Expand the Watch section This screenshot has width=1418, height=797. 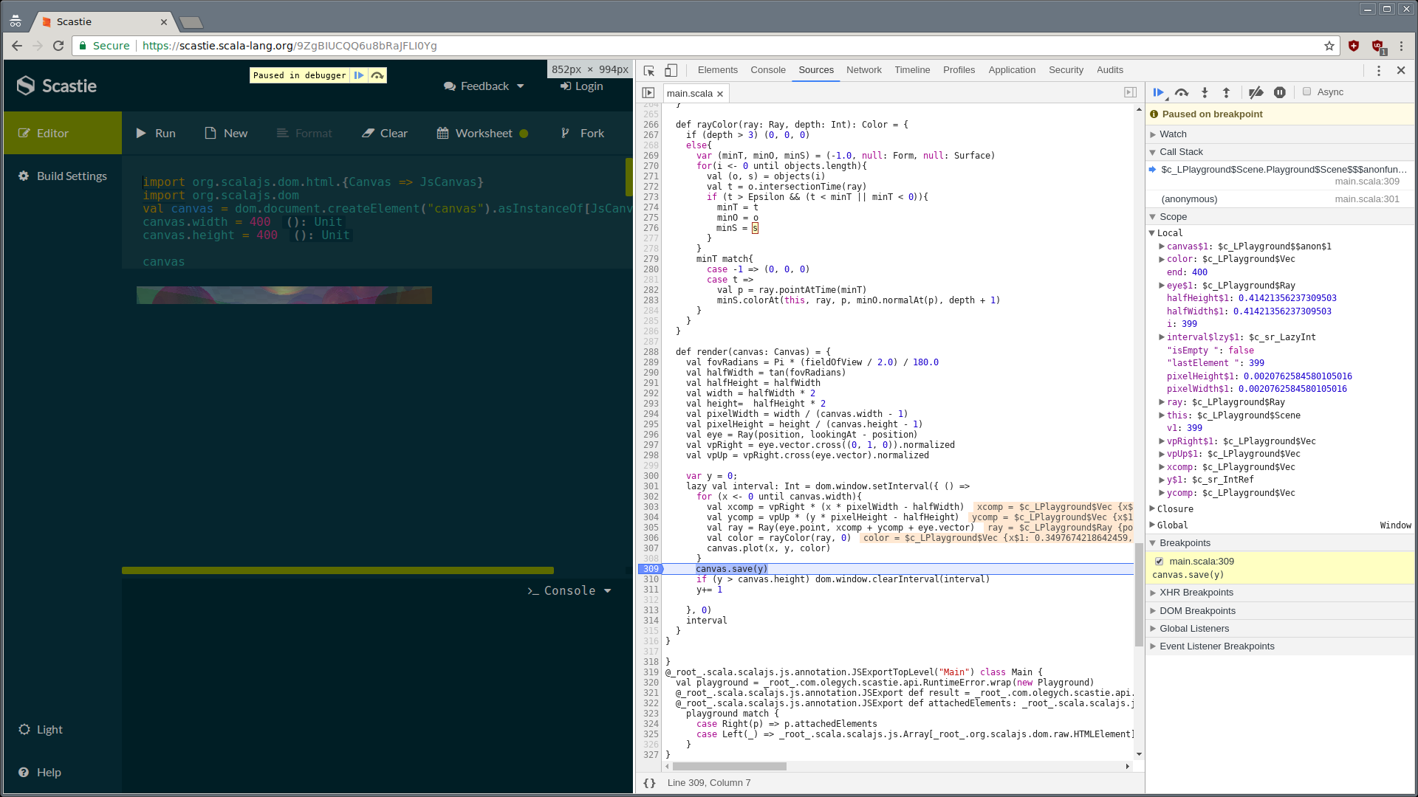1173,134
